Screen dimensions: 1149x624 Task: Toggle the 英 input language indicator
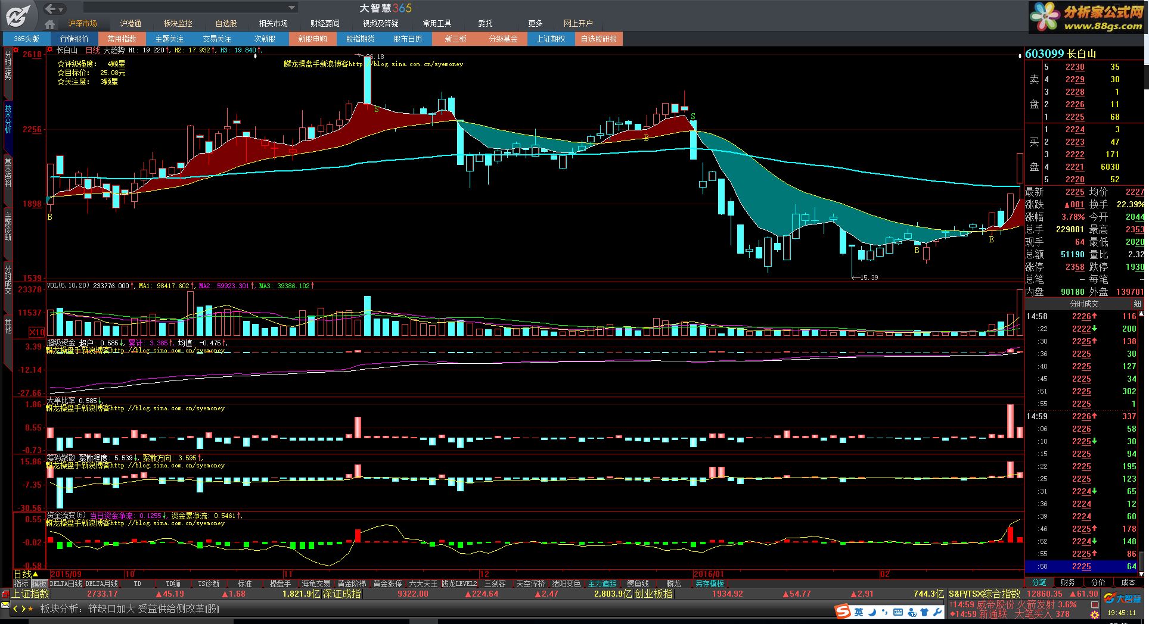point(859,612)
